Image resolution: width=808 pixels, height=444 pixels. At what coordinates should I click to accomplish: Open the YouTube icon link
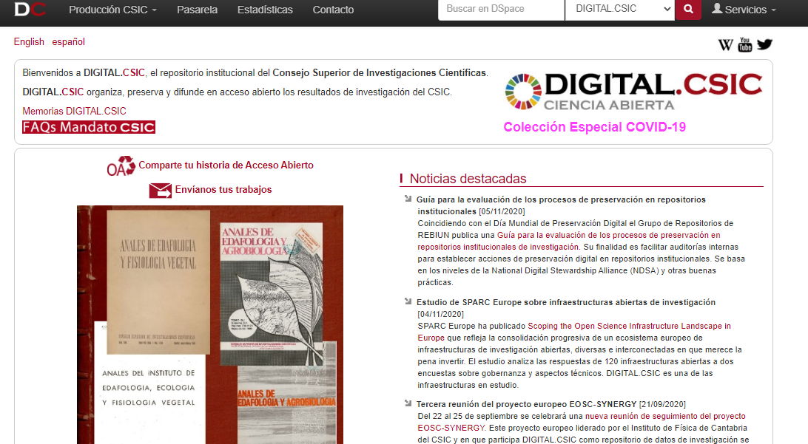point(745,45)
